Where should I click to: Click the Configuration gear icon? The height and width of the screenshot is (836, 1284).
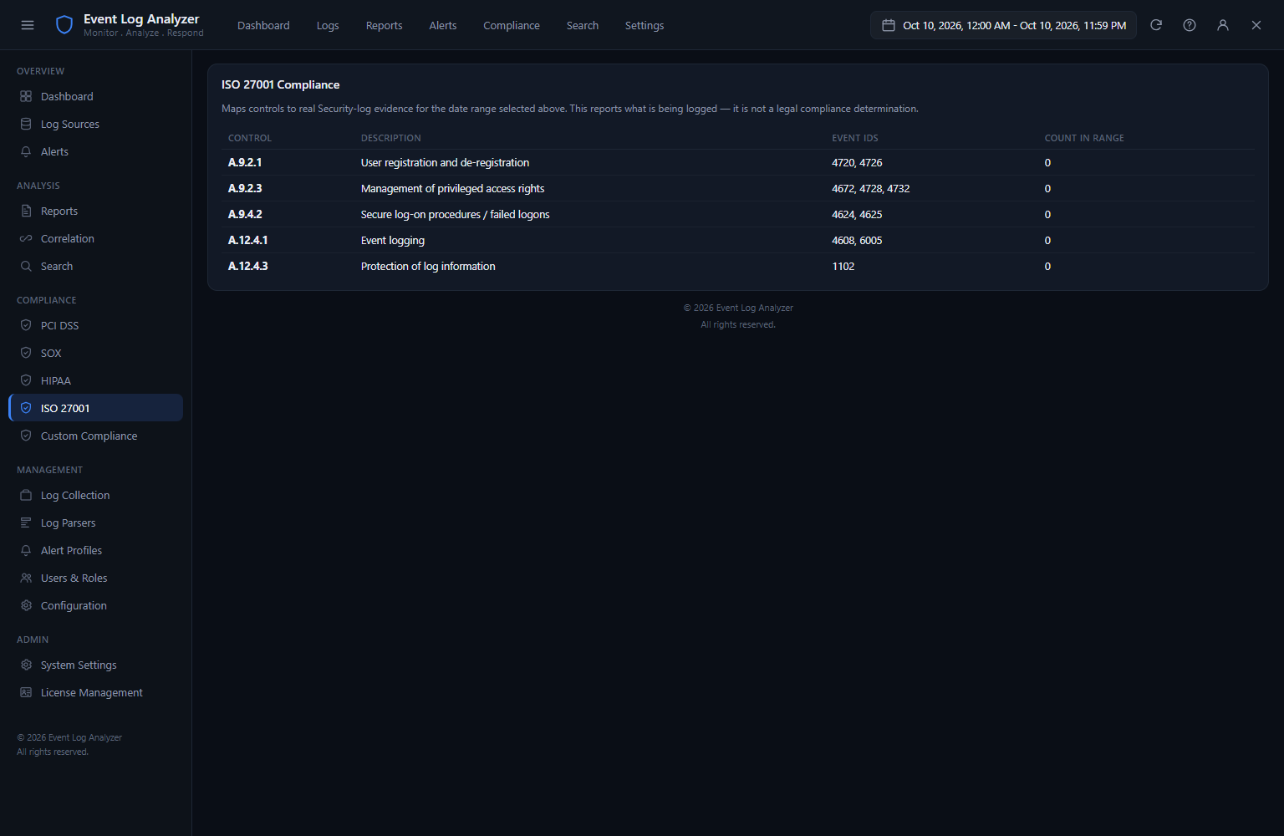point(26,605)
